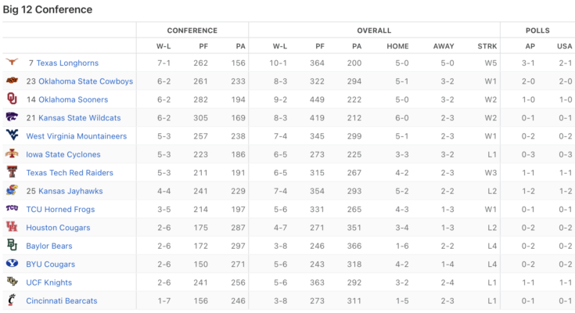Open the BYU Cougars team link
Viewport: 575px width, 313px height.
coord(51,264)
